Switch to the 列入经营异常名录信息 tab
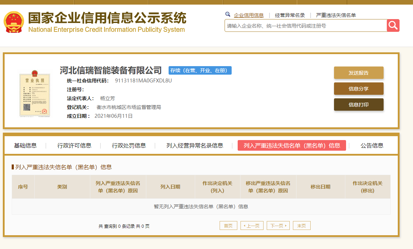Image resolution: width=413 pixels, height=249 pixels. point(195,145)
